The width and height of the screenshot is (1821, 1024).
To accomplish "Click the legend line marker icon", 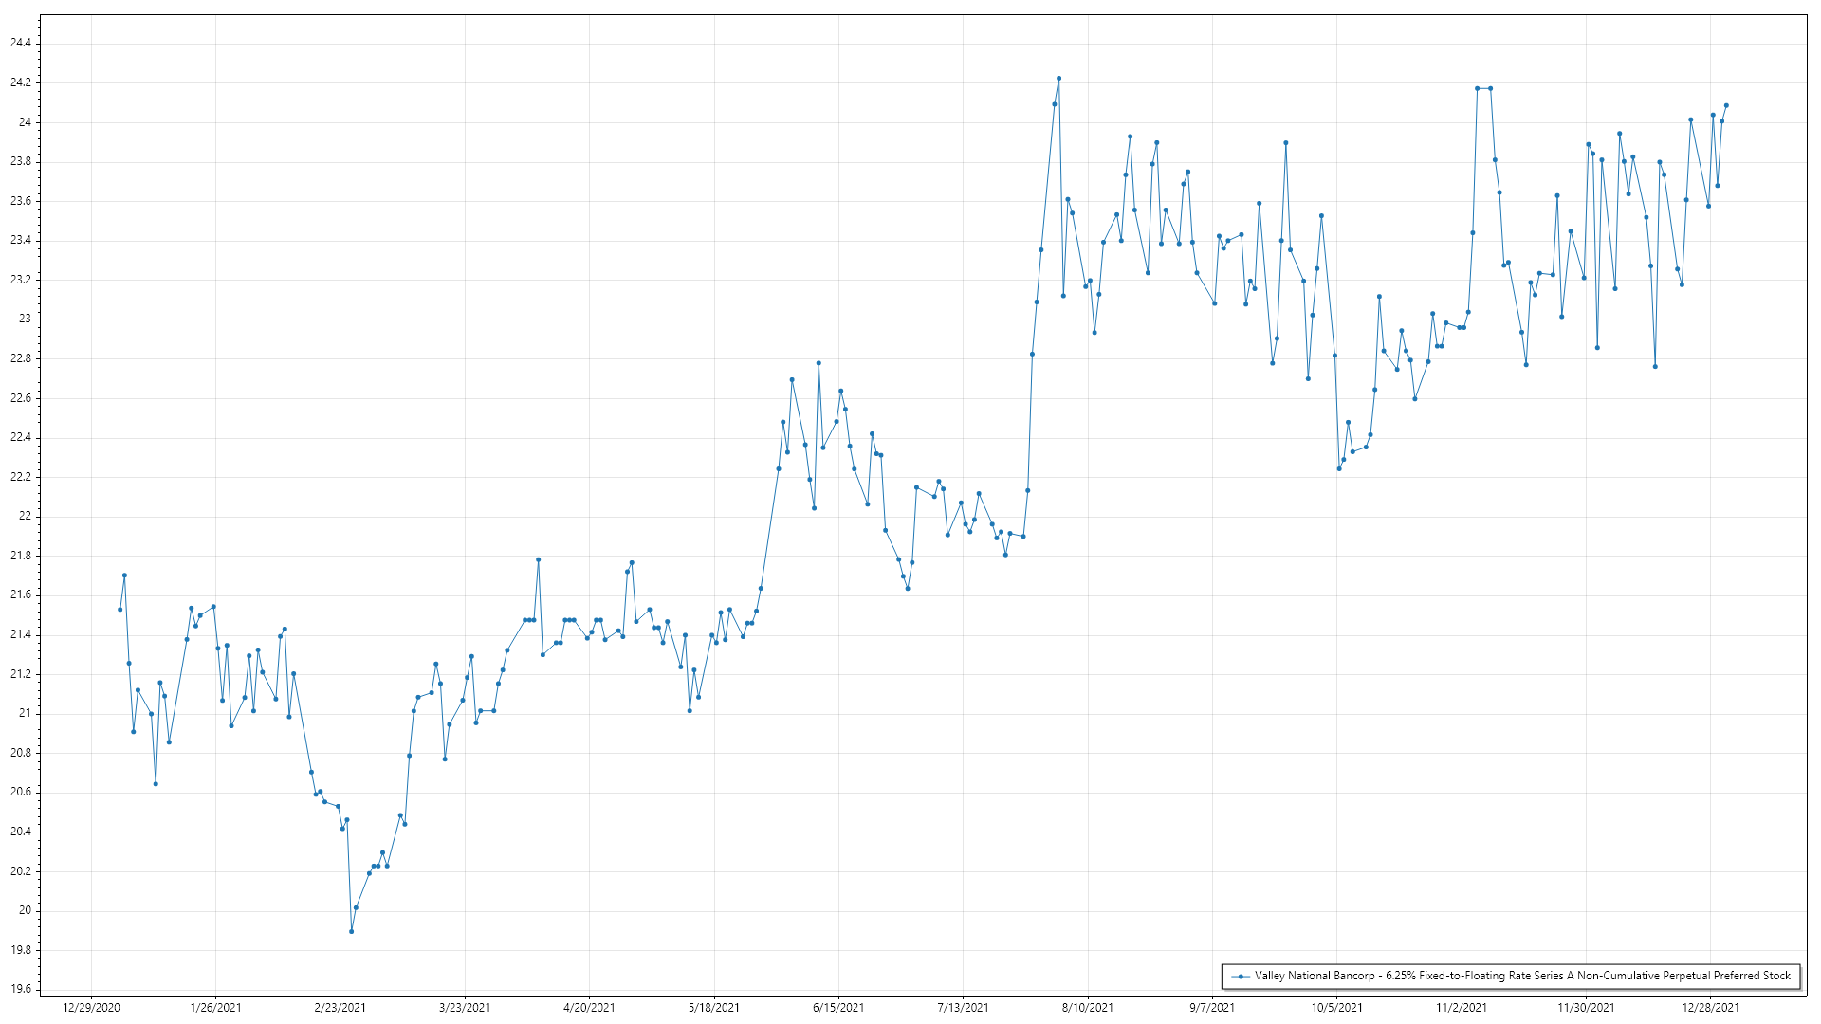I will (x=1241, y=976).
